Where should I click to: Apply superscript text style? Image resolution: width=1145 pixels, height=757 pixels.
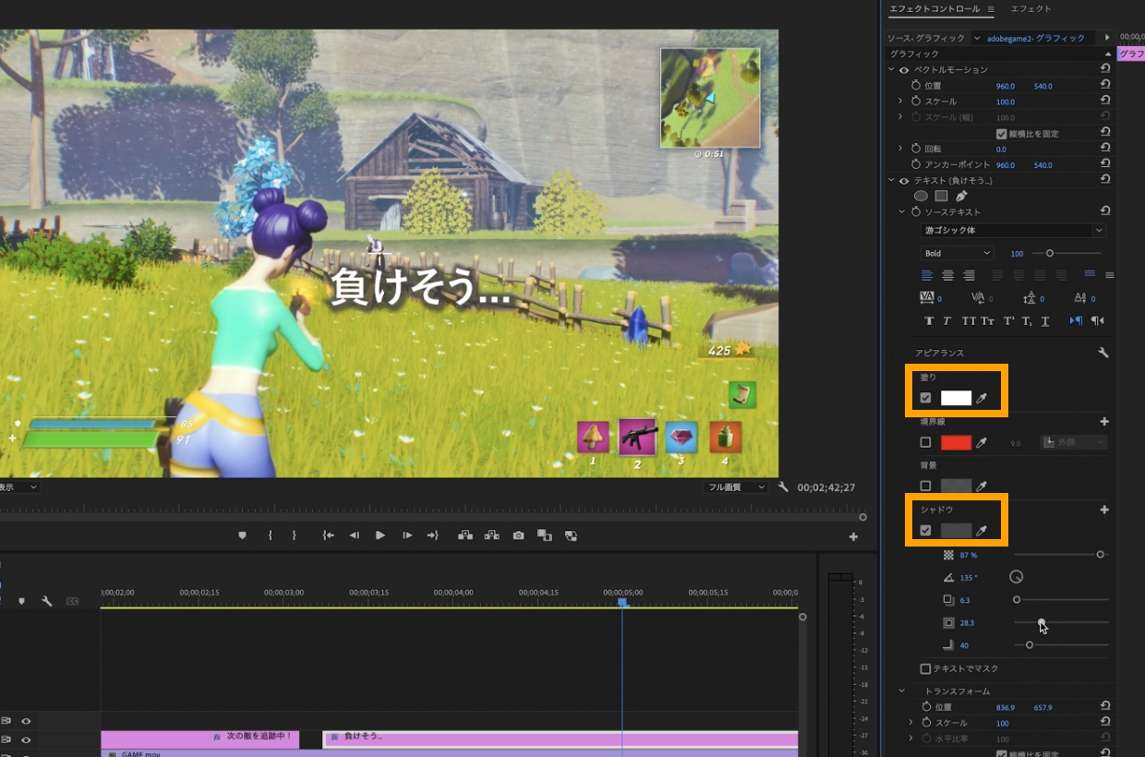click(1008, 321)
